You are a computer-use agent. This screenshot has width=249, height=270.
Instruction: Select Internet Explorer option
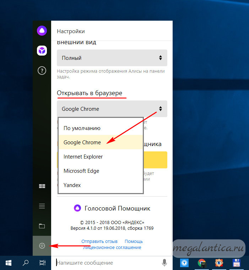click(x=101, y=156)
